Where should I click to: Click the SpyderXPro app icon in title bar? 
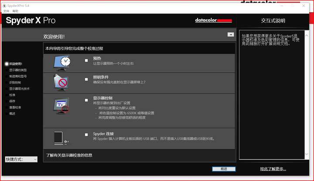pos(4,6)
